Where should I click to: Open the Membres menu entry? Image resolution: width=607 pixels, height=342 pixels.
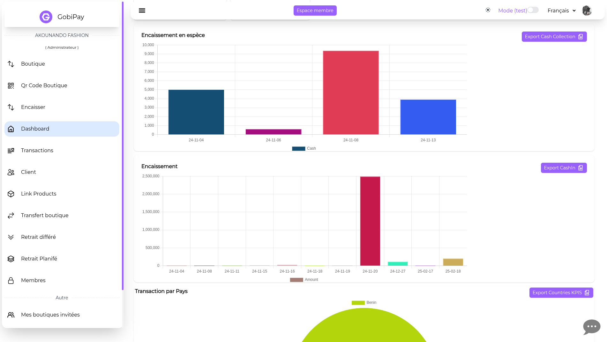point(62,281)
